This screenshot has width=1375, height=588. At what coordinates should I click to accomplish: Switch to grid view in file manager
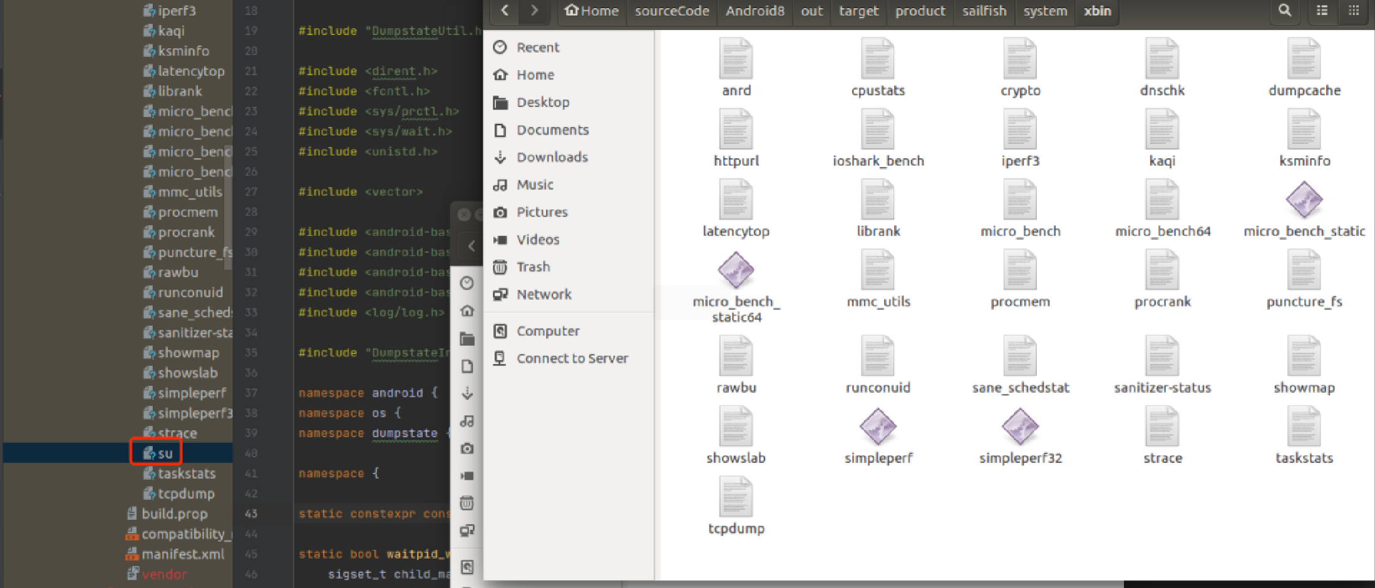1353,11
